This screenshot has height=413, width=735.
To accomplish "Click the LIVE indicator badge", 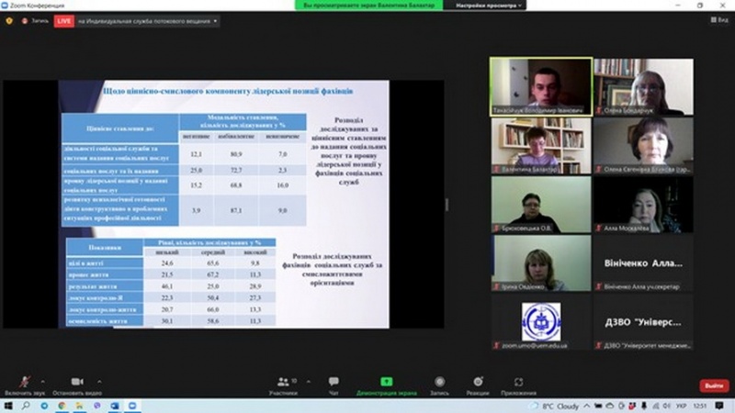I will (x=64, y=20).
